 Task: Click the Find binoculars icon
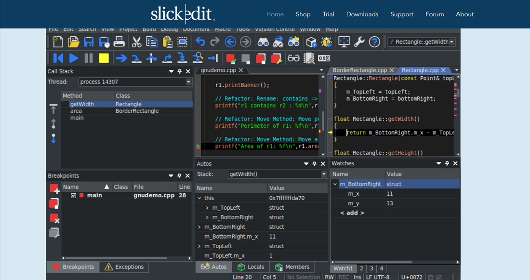point(263,42)
